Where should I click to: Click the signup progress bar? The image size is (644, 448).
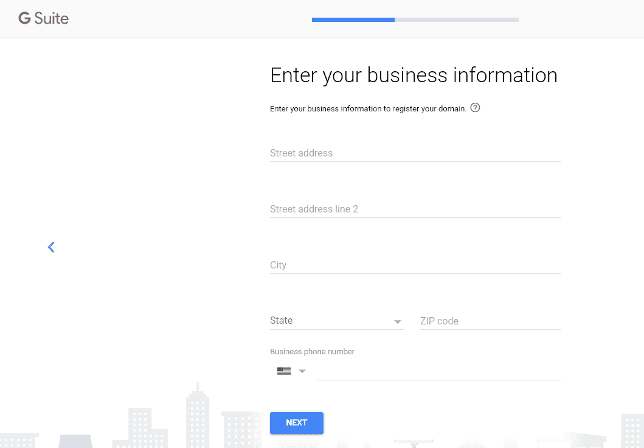(415, 19)
